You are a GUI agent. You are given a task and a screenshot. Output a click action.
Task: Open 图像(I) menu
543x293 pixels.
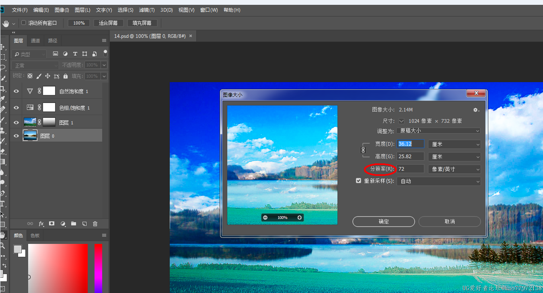(62, 10)
